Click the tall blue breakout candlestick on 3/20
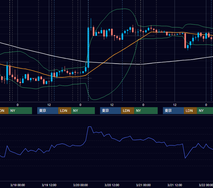 coord(88,48)
